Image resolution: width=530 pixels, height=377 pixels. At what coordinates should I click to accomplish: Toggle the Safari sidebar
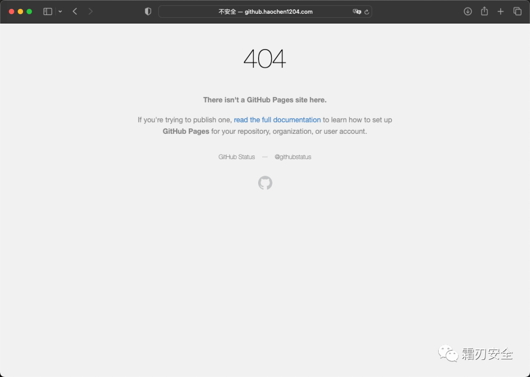coord(48,11)
